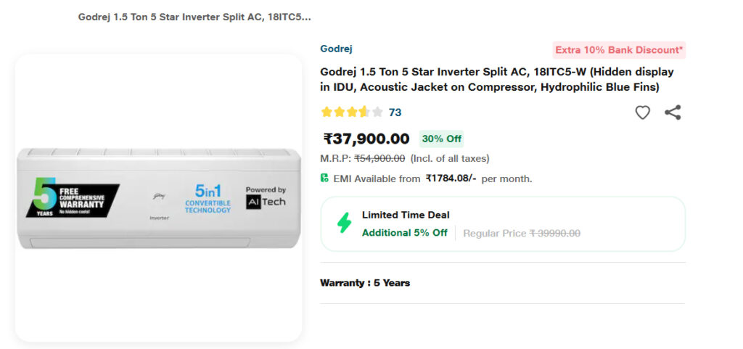Click the AI Tech logo on product image
The image size is (743, 349).
coord(265,197)
